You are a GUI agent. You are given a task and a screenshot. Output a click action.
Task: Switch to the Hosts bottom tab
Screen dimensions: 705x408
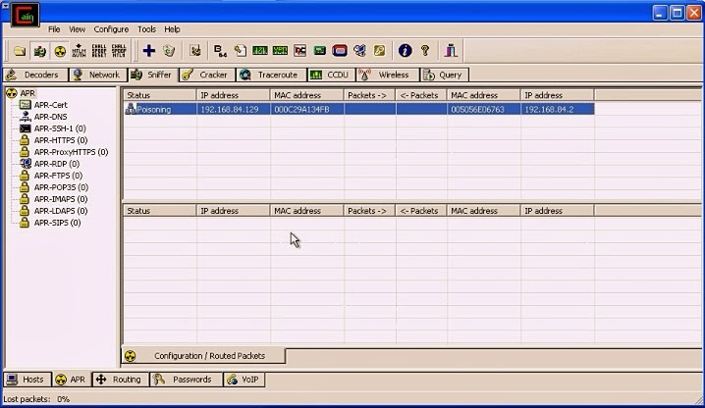click(27, 380)
